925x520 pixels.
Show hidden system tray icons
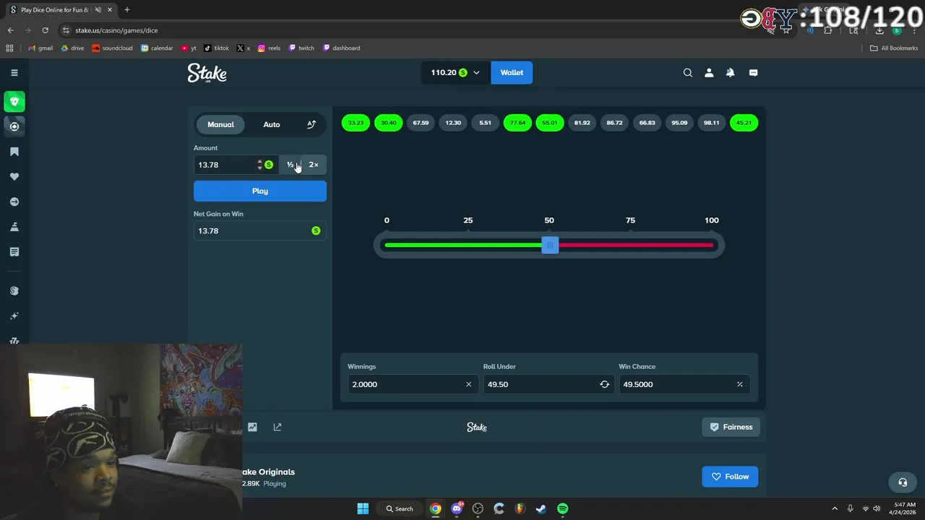click(835, 508)
